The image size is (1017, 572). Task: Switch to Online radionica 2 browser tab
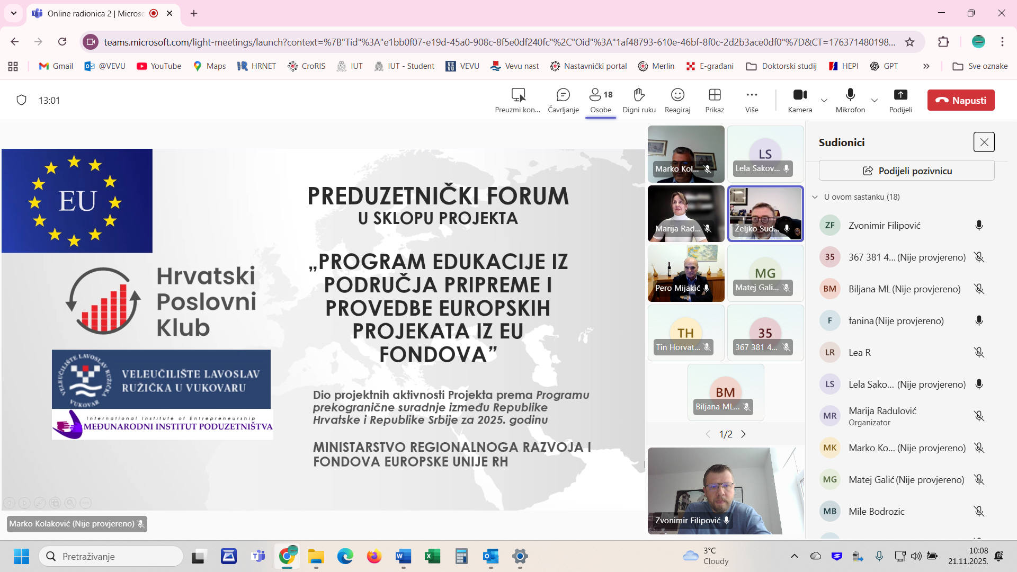pyautogui.click(x=95, y=13)
